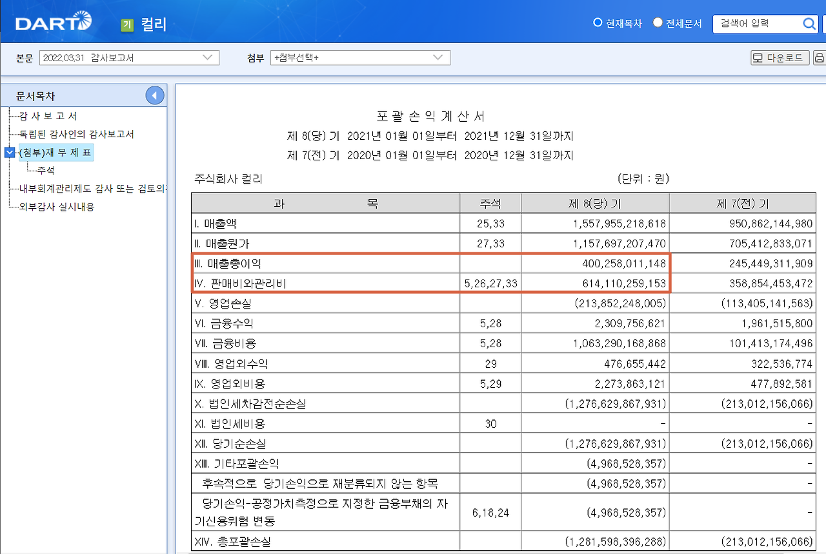Select the 현재목차 radio button

(597, 22)
